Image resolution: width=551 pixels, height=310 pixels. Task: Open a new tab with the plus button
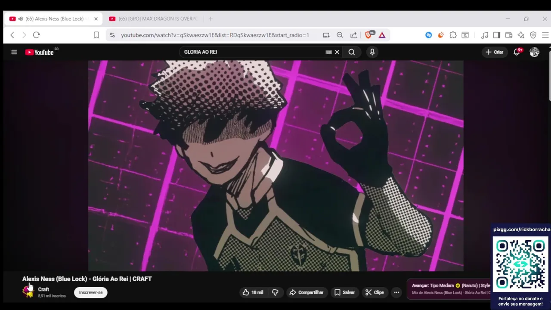pos(210,19)
